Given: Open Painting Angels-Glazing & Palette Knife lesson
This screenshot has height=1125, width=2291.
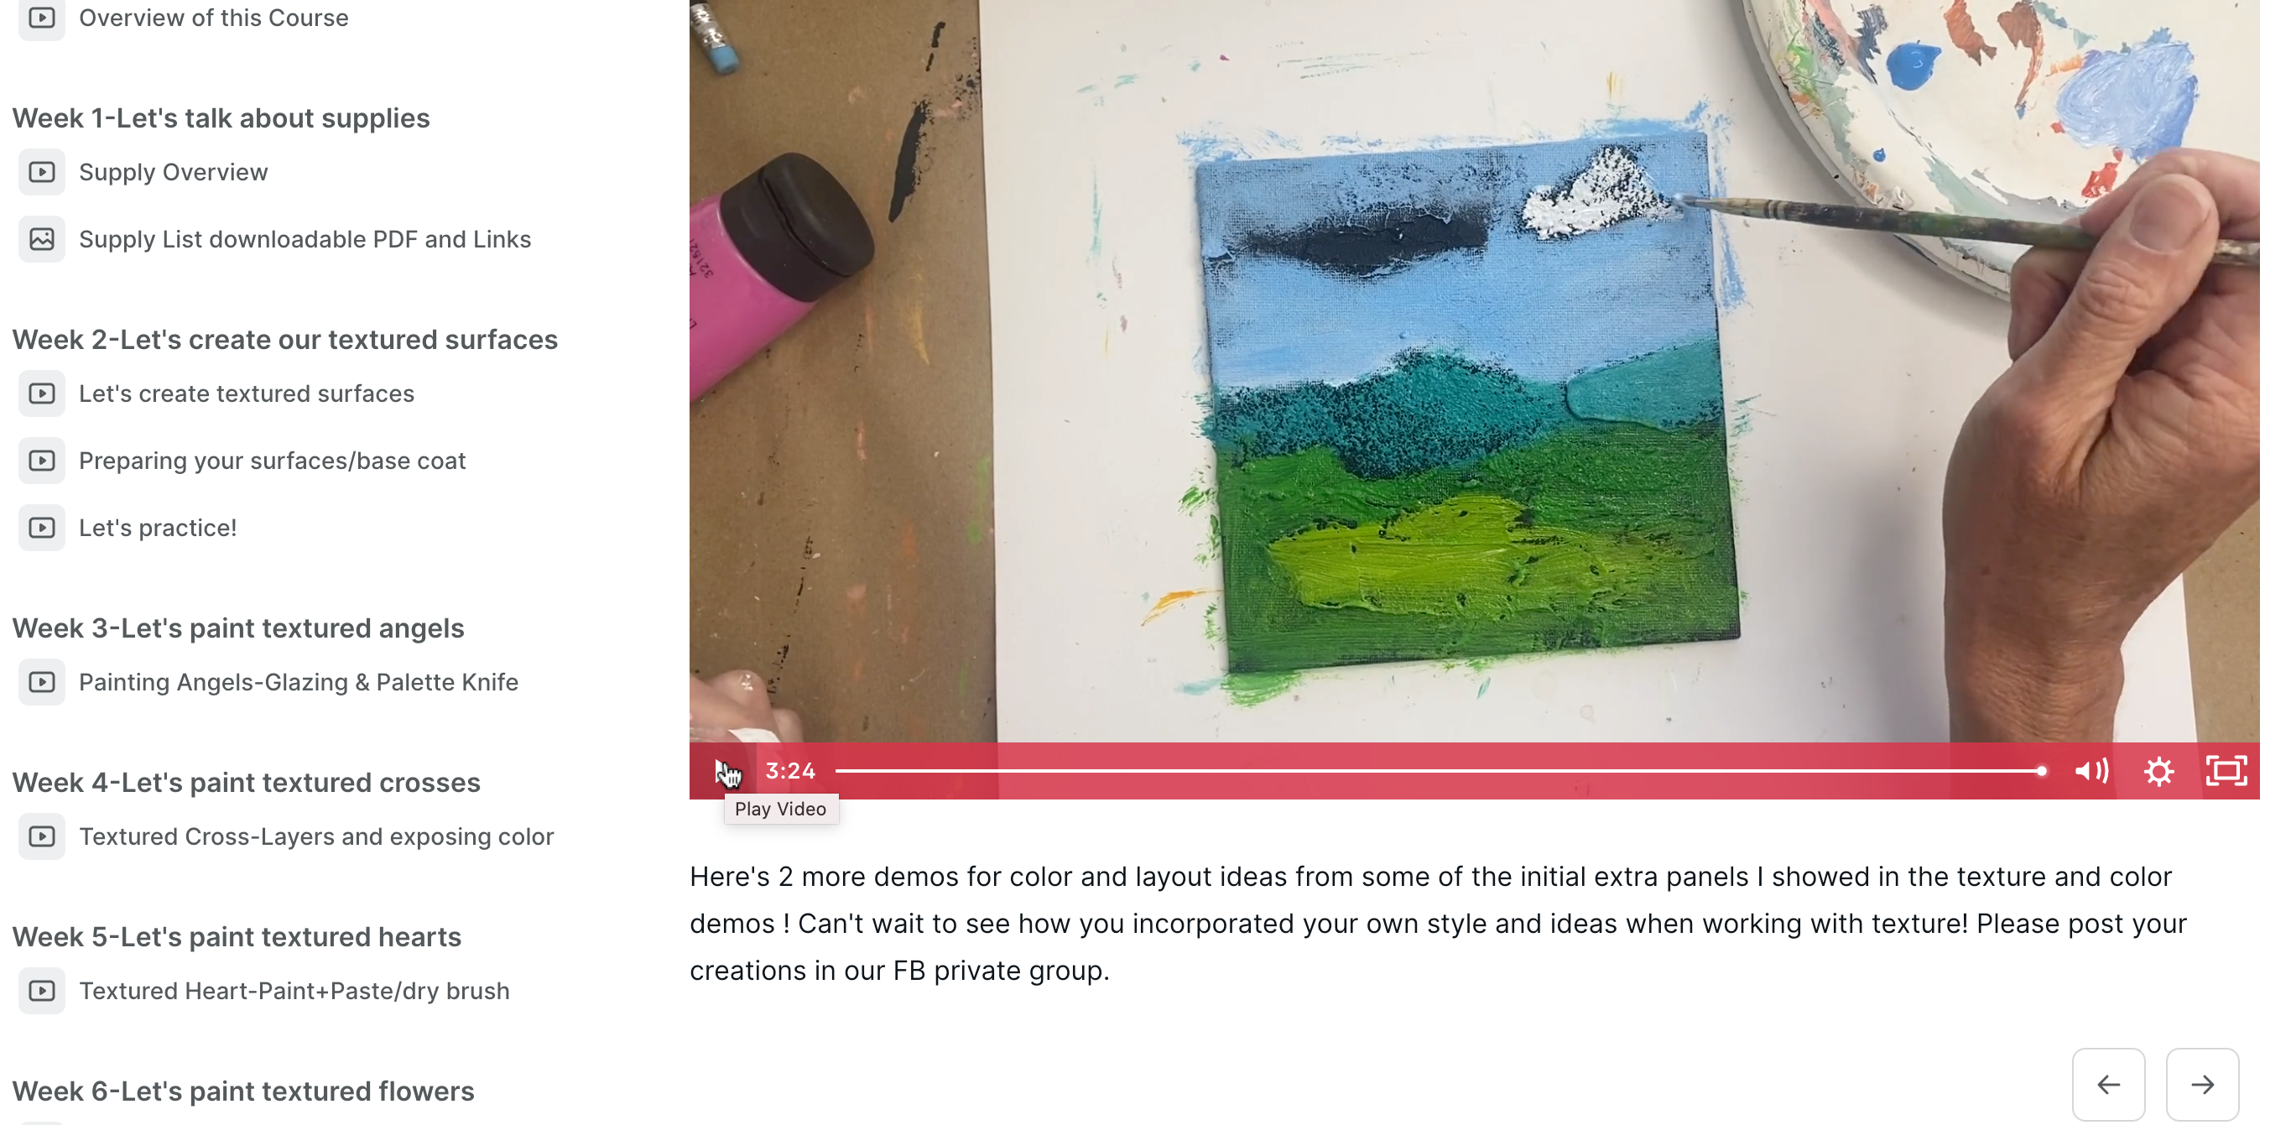Looking at the screenshot, I should pos(298,682).
